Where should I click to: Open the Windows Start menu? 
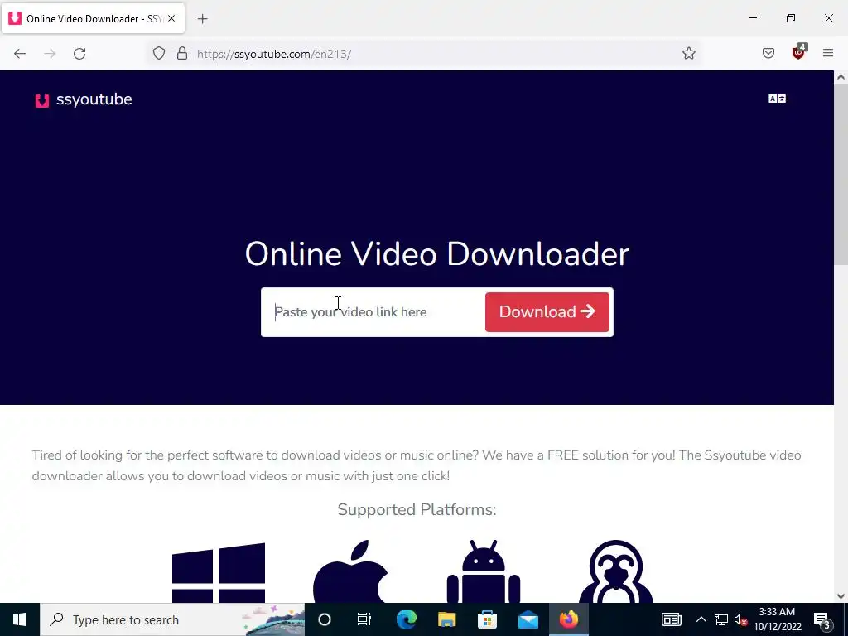[20, 619]
